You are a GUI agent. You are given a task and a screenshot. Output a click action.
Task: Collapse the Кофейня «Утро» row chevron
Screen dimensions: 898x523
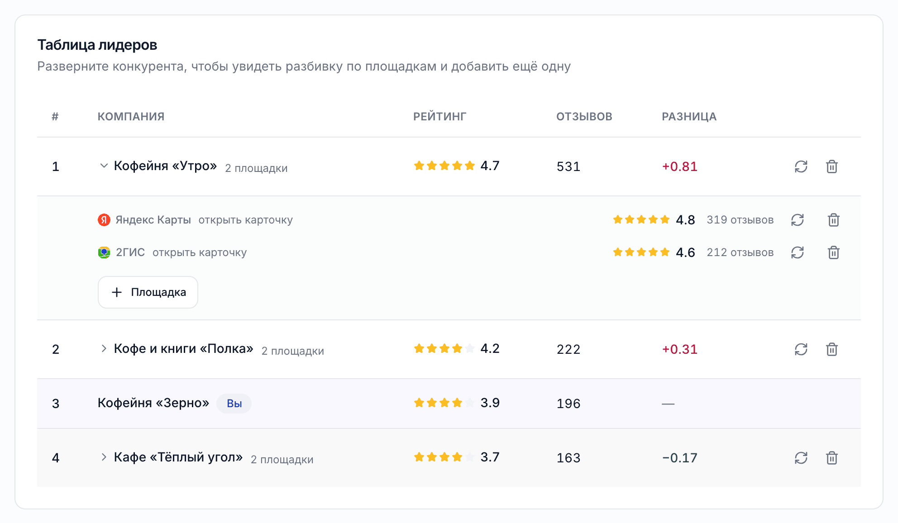pyautogui.click(x=104, y=166)
